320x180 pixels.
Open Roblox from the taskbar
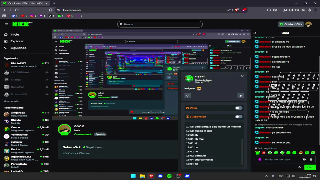[187, 176]
